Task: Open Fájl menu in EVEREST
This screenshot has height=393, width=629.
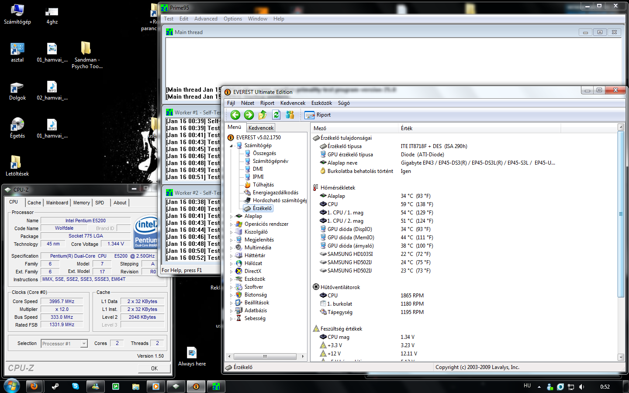Action: point(231,103)
